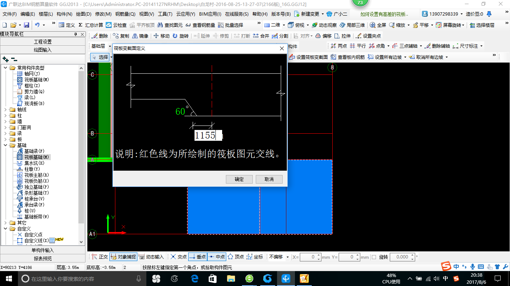Toggle 正交 orthogonal mode
Image resolution: width=510 pixels, height=286 pixels.
100,257
